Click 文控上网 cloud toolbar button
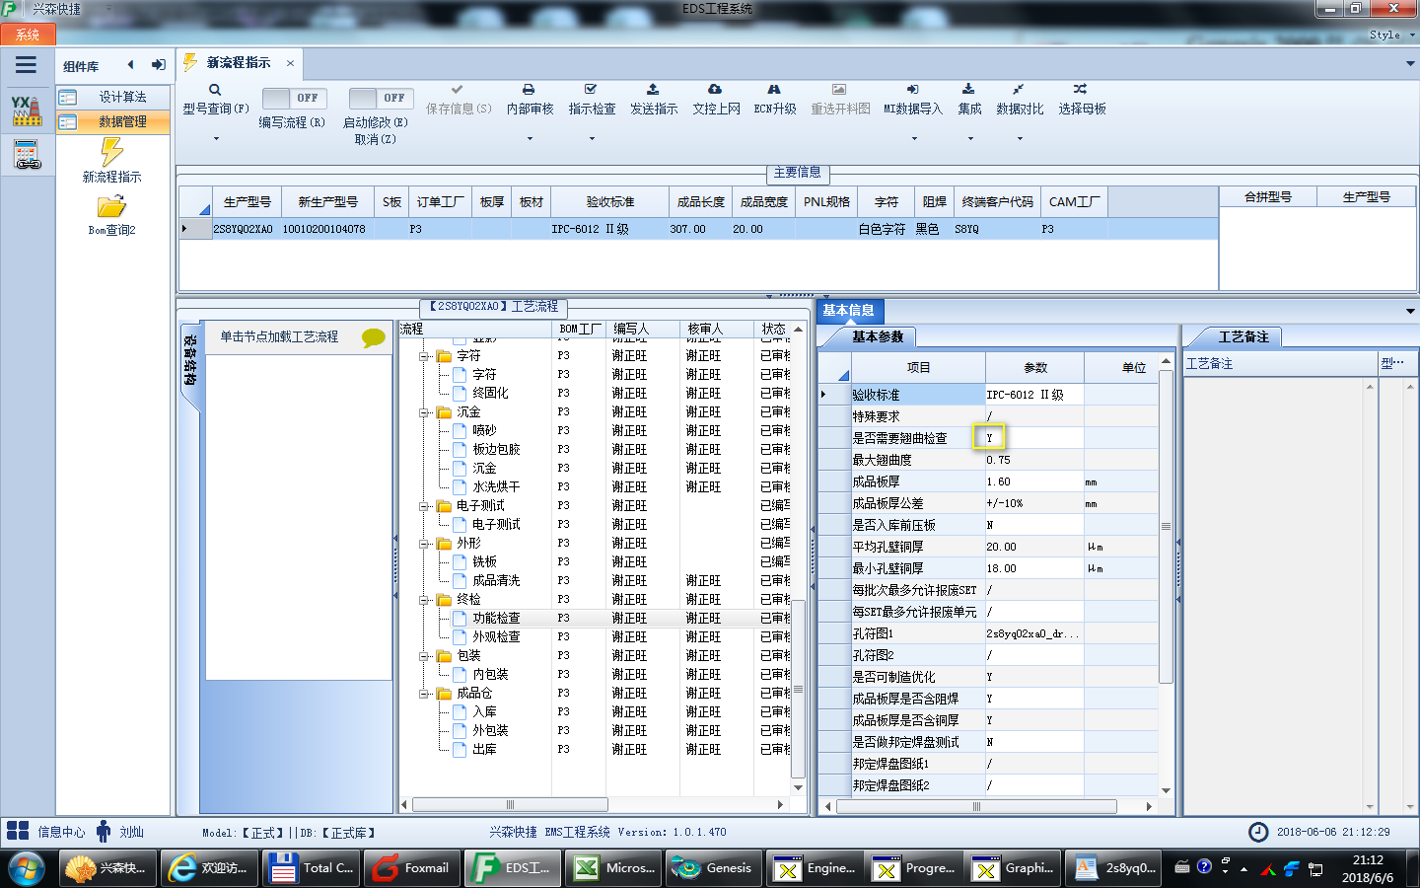This screenshot has width=1420, height=888. pos(716,100)
